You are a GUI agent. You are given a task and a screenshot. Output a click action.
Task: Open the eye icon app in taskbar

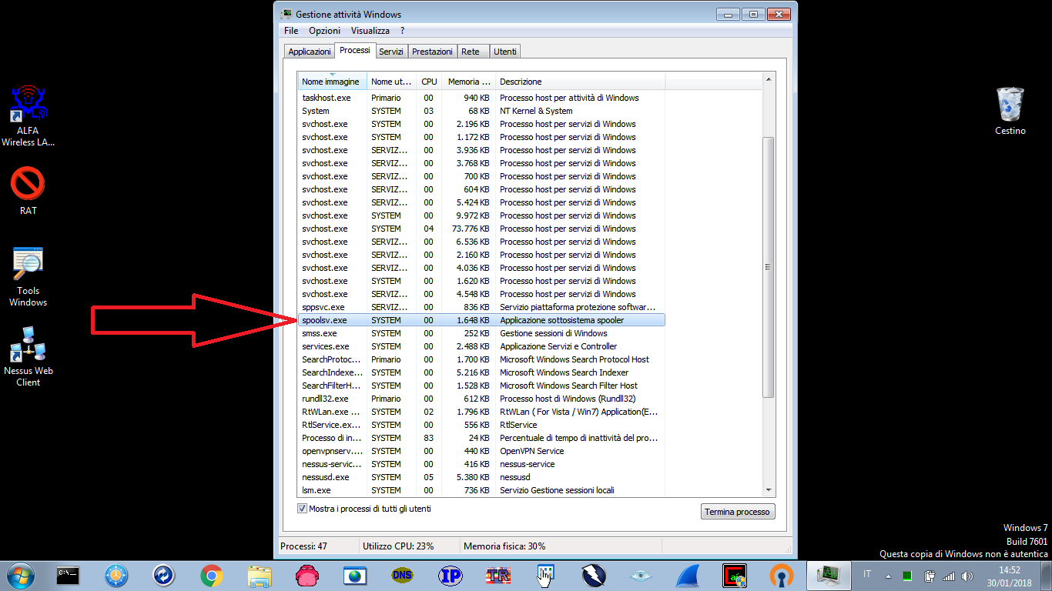click(641, 575)
